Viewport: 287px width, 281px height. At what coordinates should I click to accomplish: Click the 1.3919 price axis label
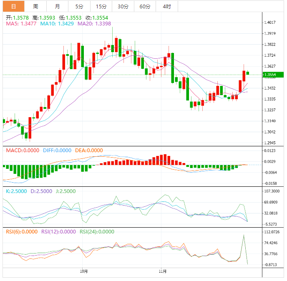(x=270, y=33)
